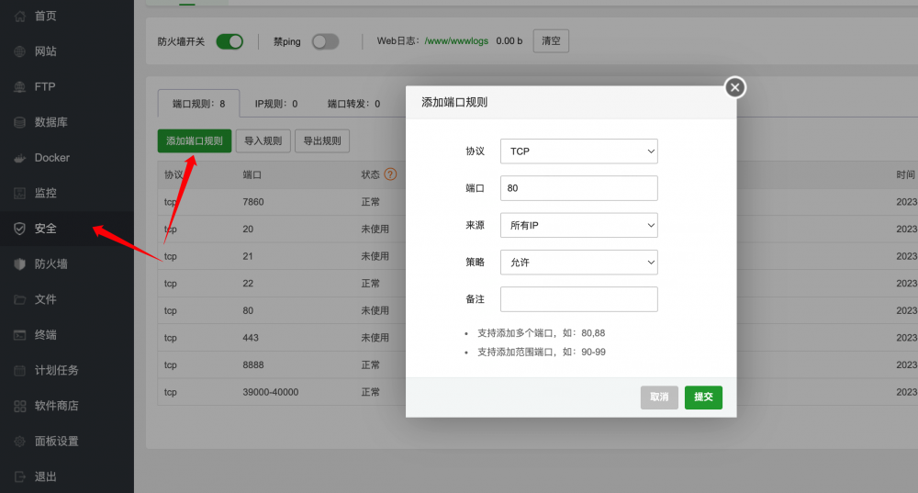918x493 pixels.
Task: Open the source 所有IP dropdown
Action: pyautogui.click(x=578, y=225)
